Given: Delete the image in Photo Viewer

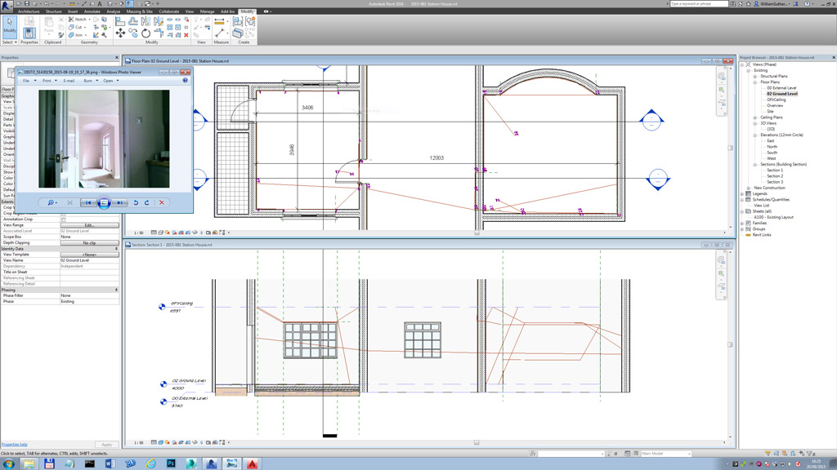Looking at the screenshot, I should click(x=162, y=202).
